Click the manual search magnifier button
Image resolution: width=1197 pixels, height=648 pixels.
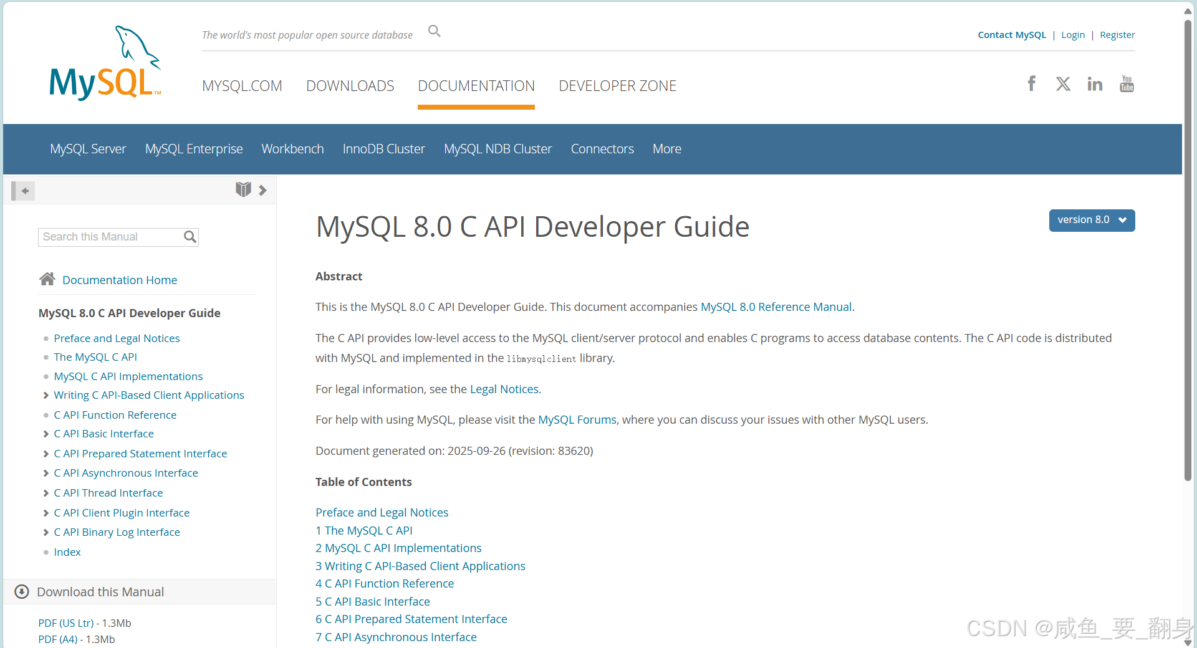pyautogui.click(x=190, y=237)
